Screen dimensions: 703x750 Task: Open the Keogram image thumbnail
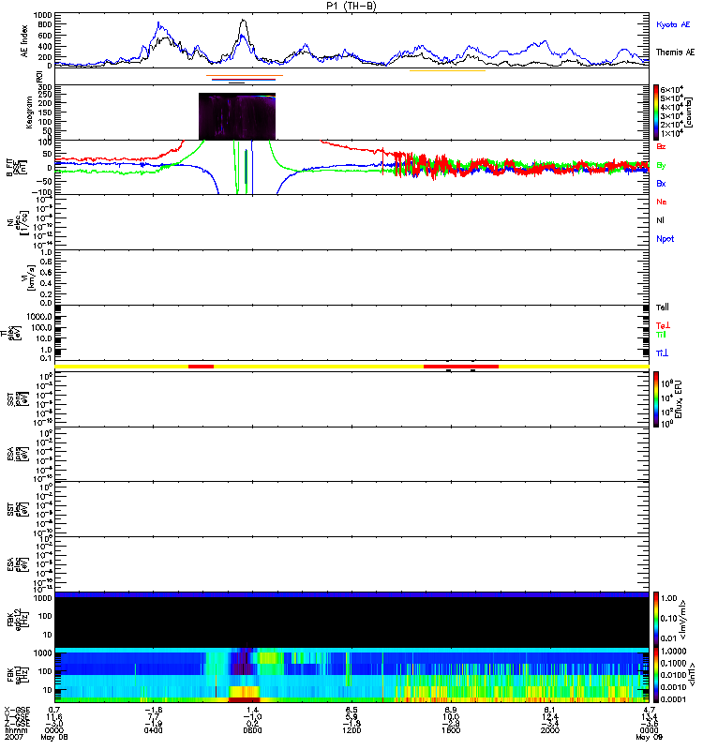tap(237, 116)
